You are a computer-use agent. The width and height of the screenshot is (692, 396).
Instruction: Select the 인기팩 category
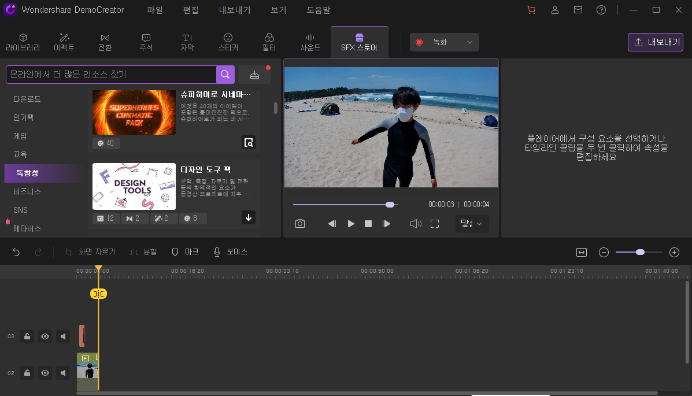23,117
